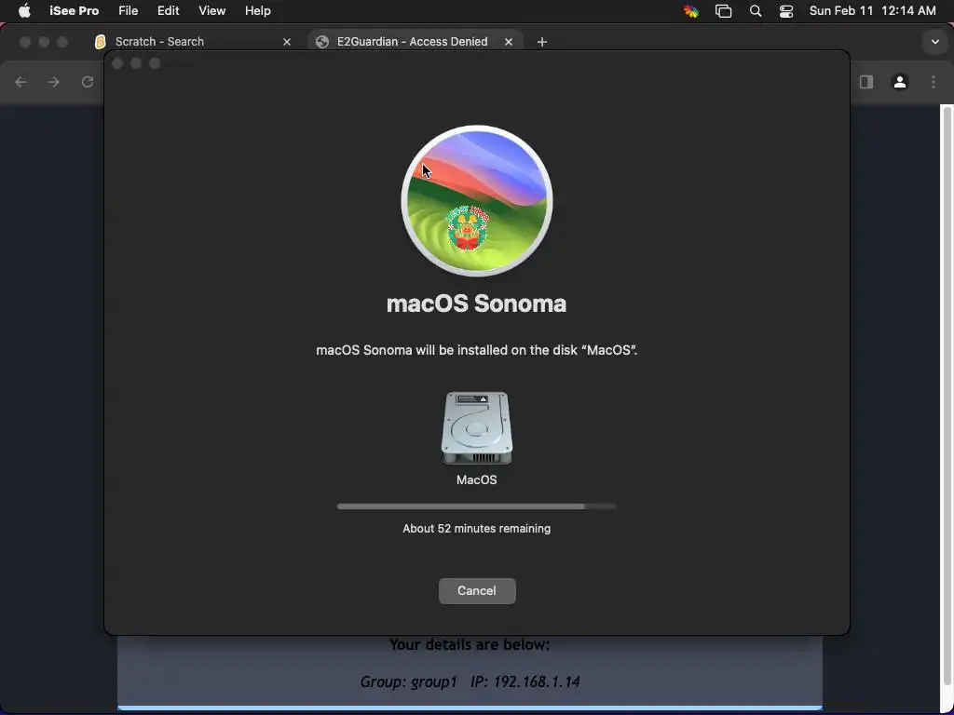The image size is (954, 715).
Task: Click the 'MacOS' disk name label
Action: click(476, 479)
